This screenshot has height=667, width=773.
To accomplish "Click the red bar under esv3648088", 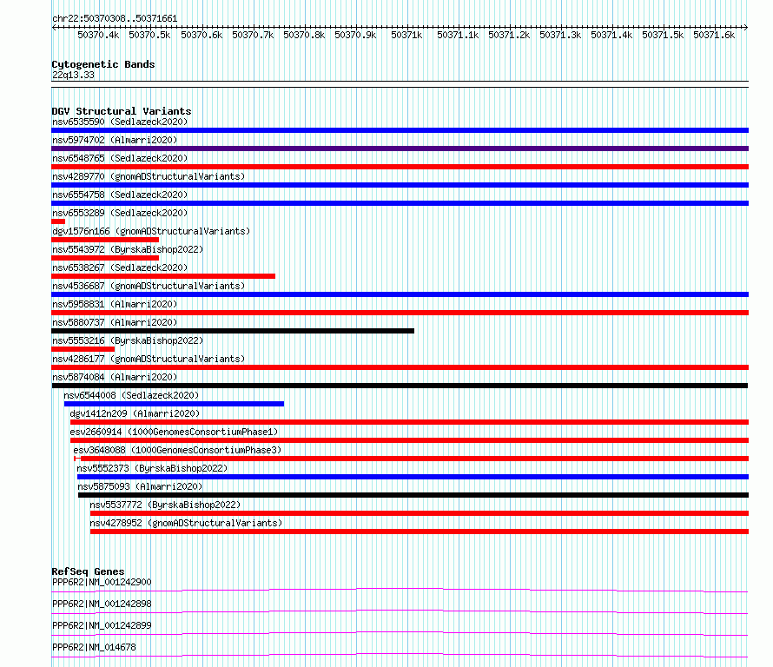I will click(x=411, y=459).
